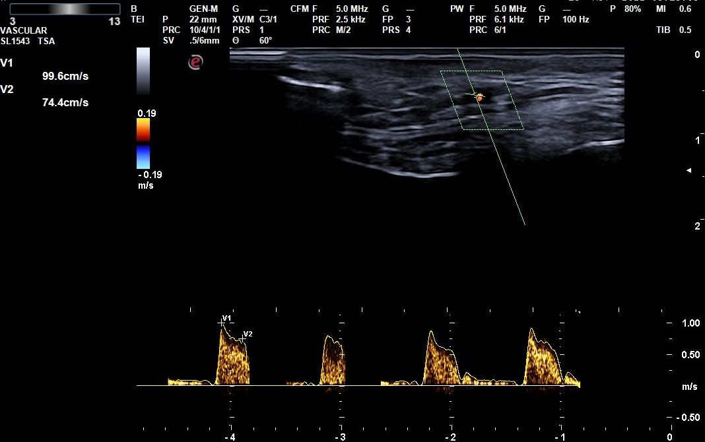Click the orange sample volume gate in vessel
The width and height of the screenshot is (705, 442).
(479, 98)
